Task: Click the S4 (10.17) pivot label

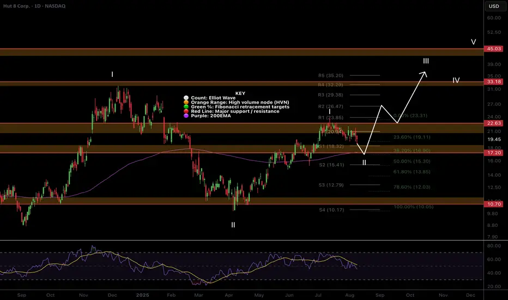Action: [331, 210]
